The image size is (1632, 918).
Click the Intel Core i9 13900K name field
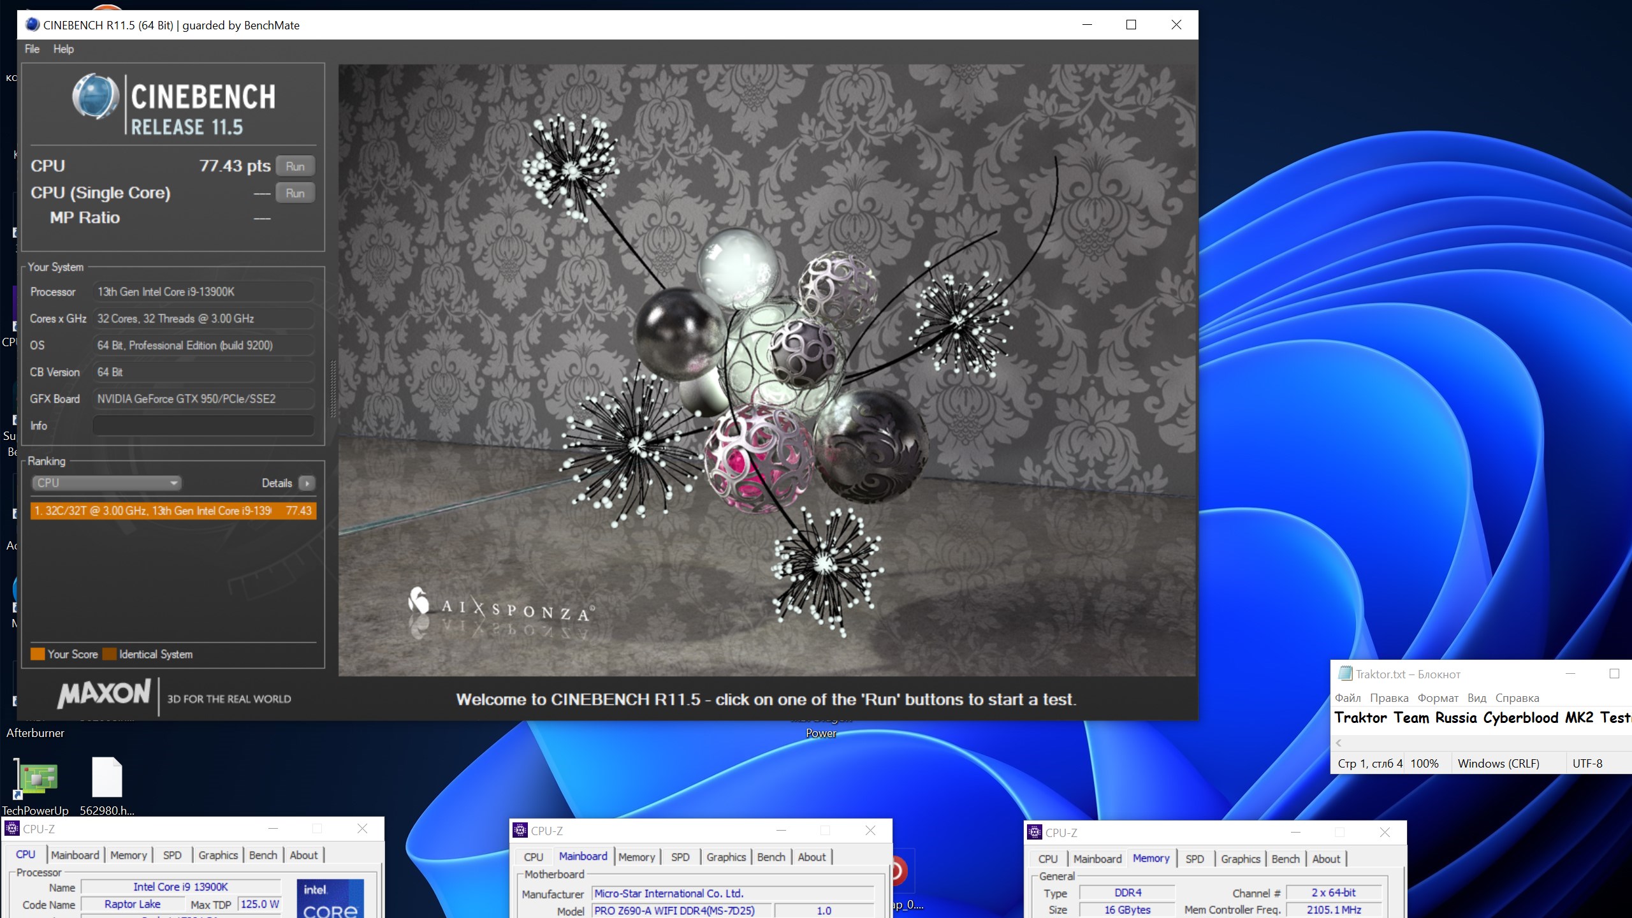[x=181, y=887]
